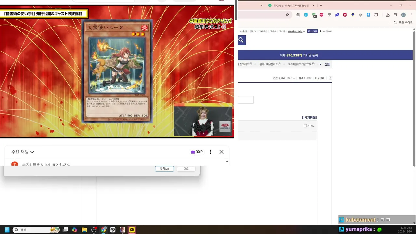The height and width of the screenshot is (234, 416).
Task: Open the 디시콘 menu link
Action: pyautogui.click(x=282, y=32)
